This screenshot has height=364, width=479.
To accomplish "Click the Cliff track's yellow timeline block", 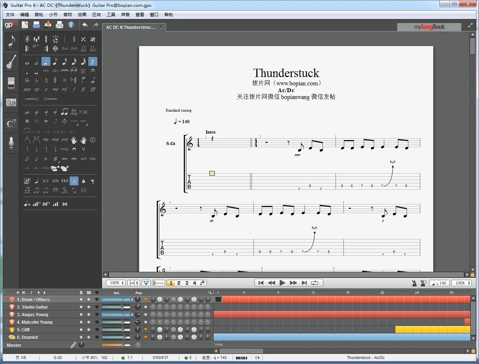I will (x=433, y=330).
